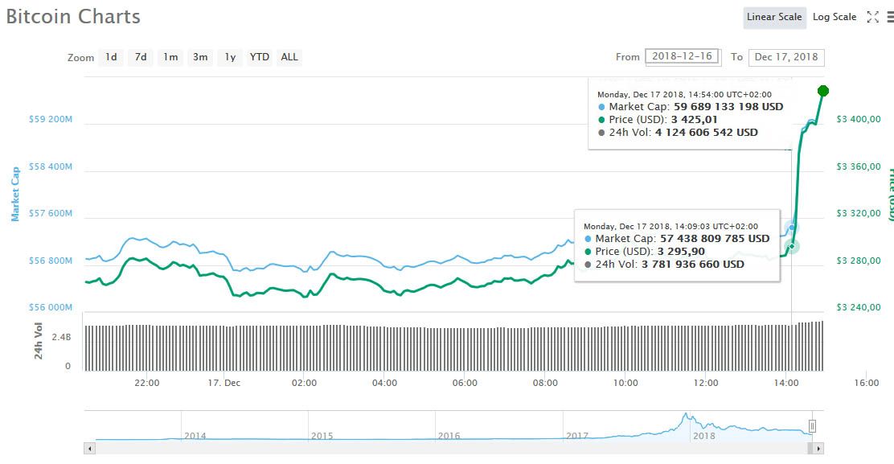
Task: Click the $3 280,00 price axis label
Action: (858, 261)
